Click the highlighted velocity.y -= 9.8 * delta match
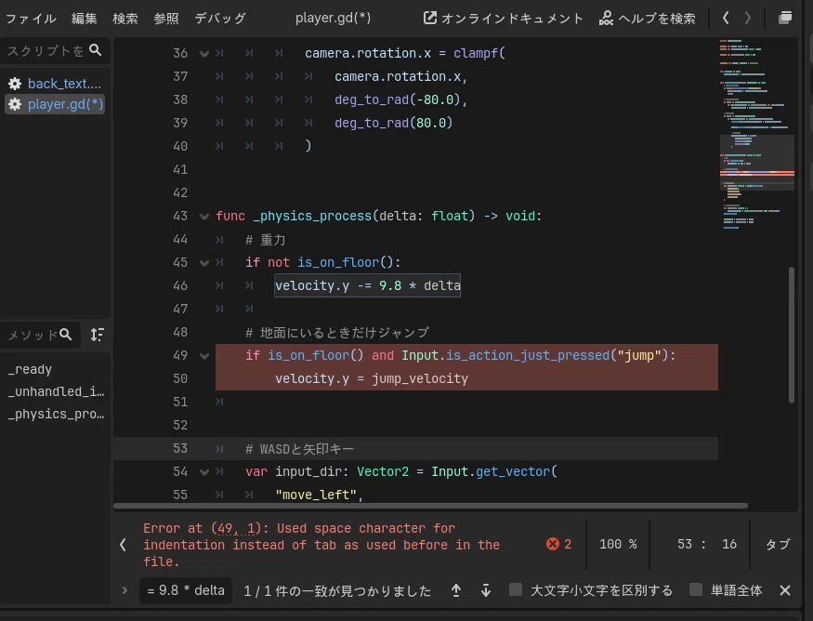Viewport: 813px width, 621px height. click(x=368, y=285)
